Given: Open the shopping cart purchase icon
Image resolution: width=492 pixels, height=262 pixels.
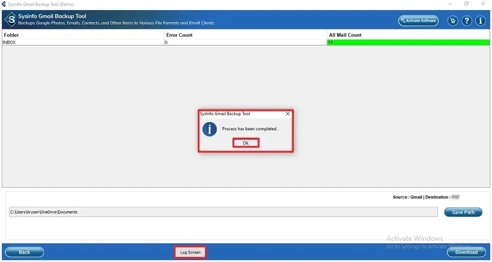Looking at the screenshot, I should [452, 21].
